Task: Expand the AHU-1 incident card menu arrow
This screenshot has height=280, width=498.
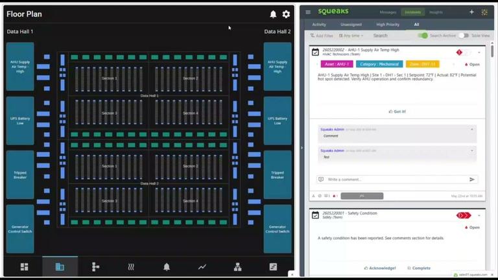Action: [479, 52]
